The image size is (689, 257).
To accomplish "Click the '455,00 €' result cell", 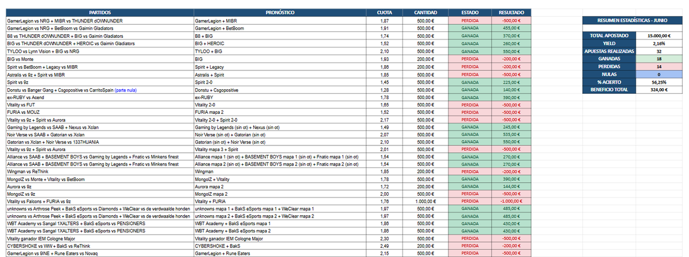I will 510,27.
